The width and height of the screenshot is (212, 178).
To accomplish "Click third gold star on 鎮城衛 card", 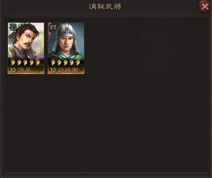I will [x=66, y=63].
